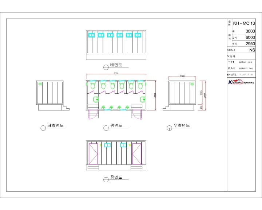Image resolution: width=262 pixels, height=210 pixels.
Task: Click the 배면도 view title text
Action: click(116, 65)
